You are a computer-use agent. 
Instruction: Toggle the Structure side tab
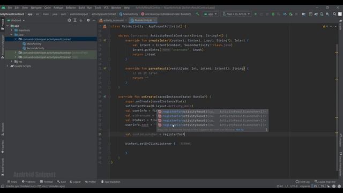(x=3, y=129)
